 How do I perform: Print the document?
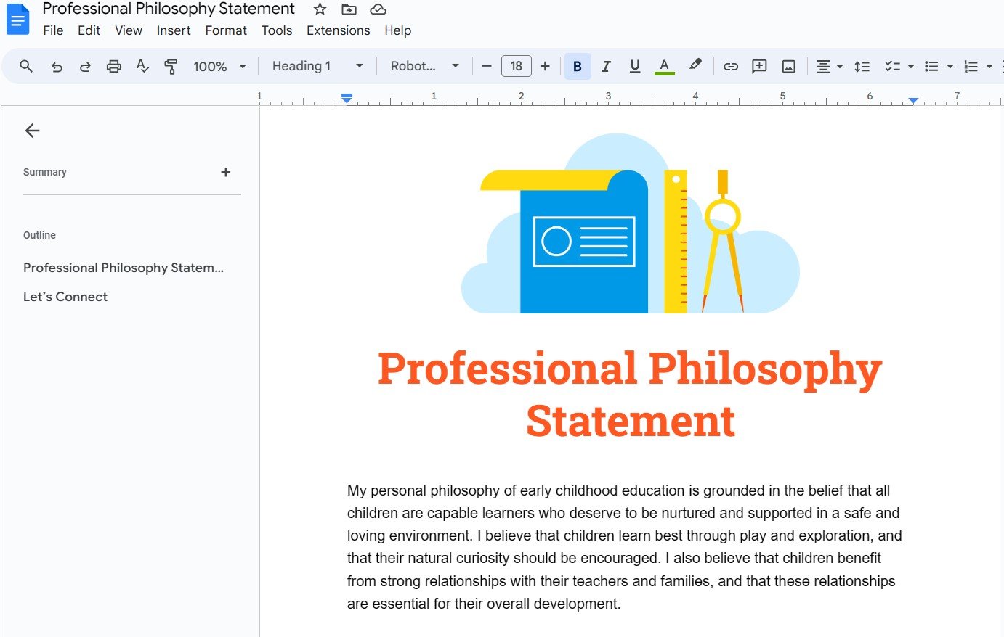point(113,66)
